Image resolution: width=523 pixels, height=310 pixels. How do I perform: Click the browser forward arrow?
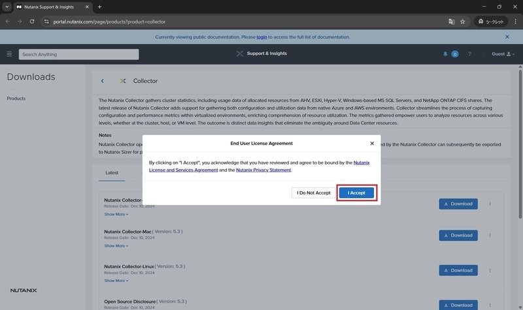[x=20, y=22]
